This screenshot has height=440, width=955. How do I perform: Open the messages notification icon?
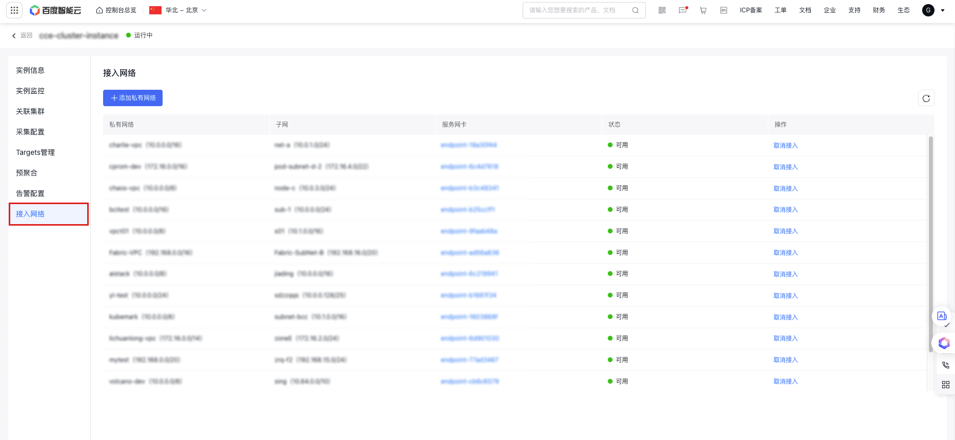pos(683,10)
